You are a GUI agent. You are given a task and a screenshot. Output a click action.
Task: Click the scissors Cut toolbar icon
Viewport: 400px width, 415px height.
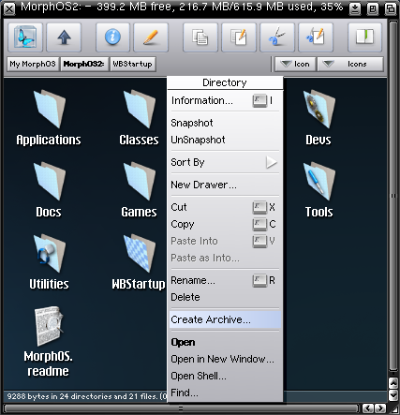[277, 37]
